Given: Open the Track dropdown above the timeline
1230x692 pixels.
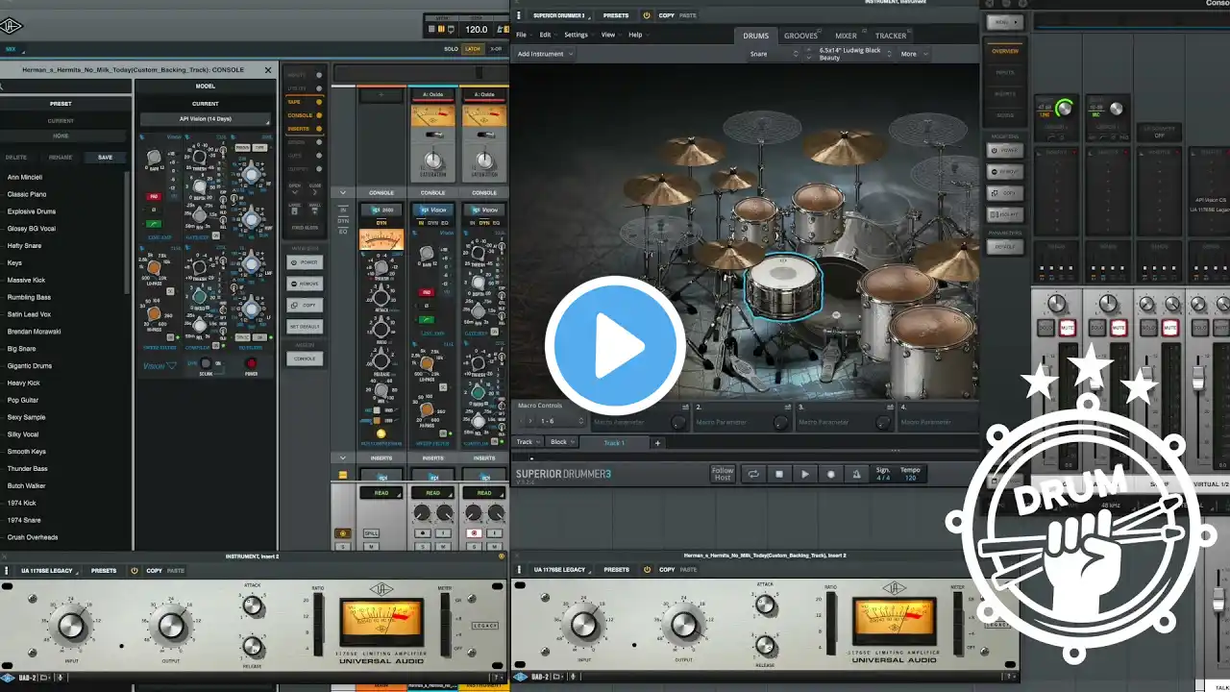Looking at the screenshot, I should coord(528,442).
